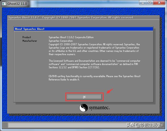Viewport: 167px width, 131px height.
Task: Click 'Symantec Corporation' manufacturer value
Action: 61,41
